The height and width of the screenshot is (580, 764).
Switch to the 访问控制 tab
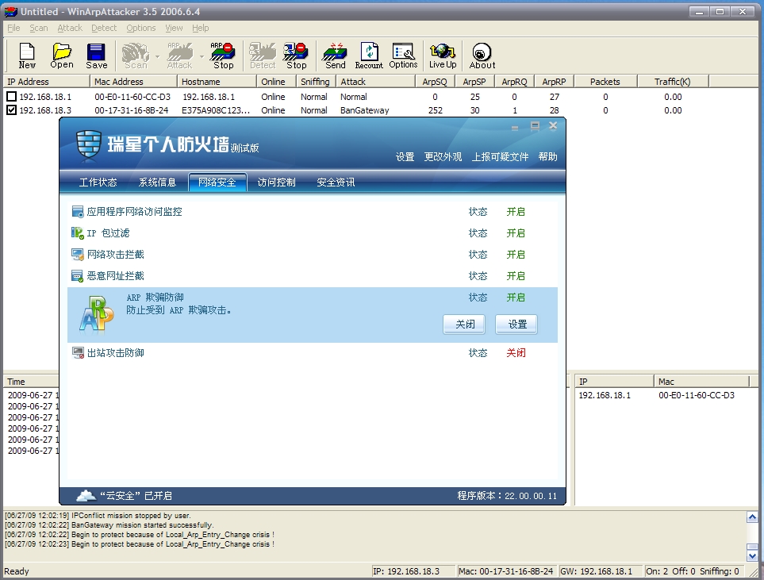click(x=276, y=182)
